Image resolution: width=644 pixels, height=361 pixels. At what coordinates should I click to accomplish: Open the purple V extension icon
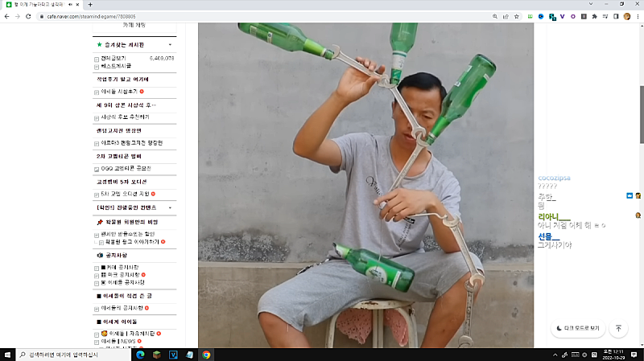[562, 16]
